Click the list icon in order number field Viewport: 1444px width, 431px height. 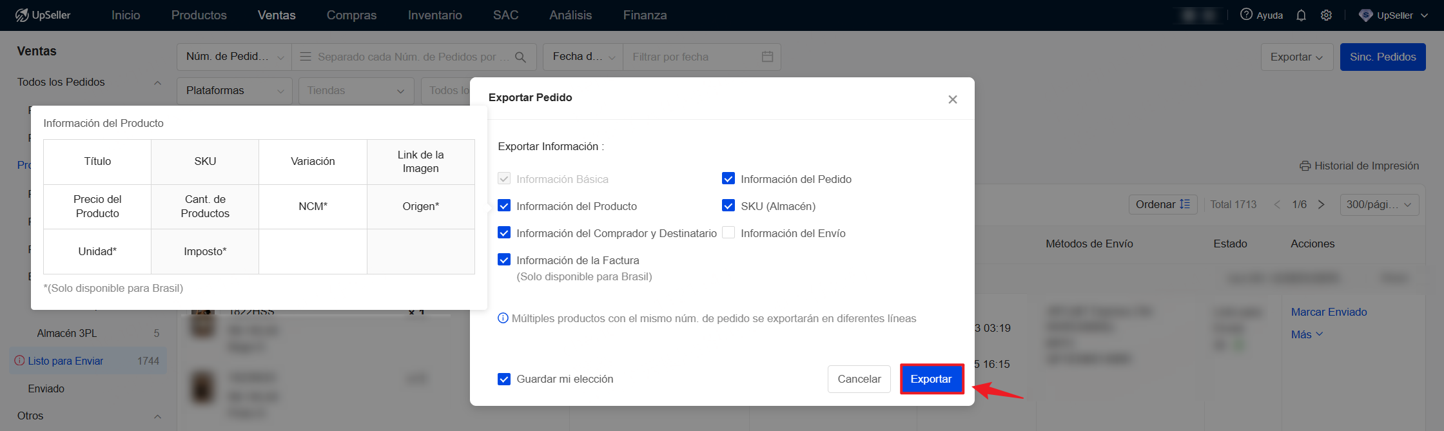[306, 57]
